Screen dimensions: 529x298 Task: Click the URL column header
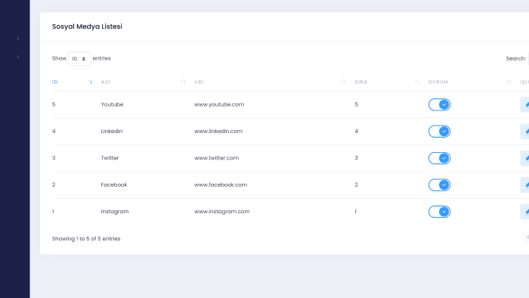pos(200,82)
